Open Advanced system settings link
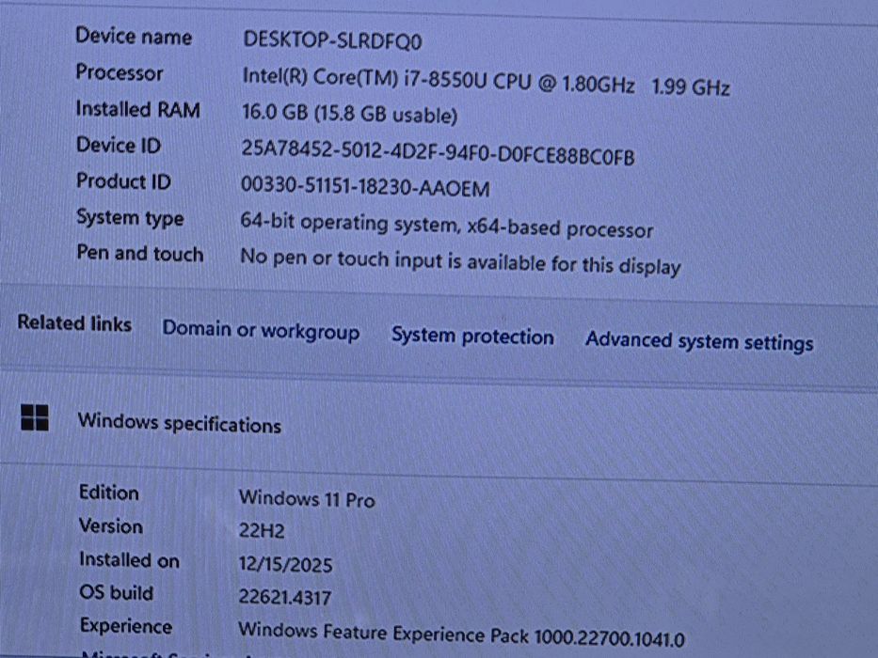Screen dimensions: 878x658 coord(699,340)
